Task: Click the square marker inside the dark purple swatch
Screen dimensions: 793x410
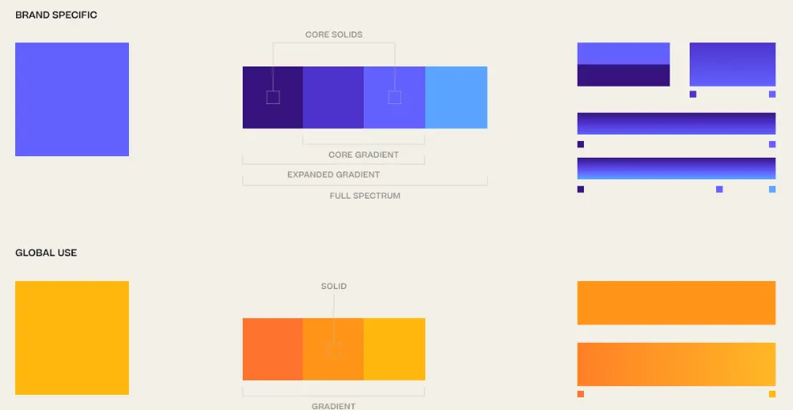Action: click(273, 98)
